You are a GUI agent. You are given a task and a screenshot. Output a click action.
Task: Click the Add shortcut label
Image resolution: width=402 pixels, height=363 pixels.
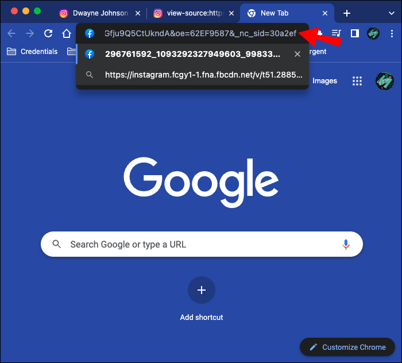click(202, 317)
